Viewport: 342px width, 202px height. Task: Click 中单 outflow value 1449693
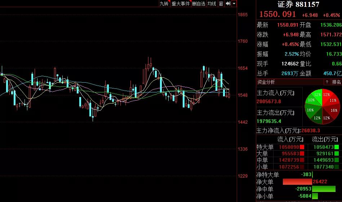click(324, 160)
